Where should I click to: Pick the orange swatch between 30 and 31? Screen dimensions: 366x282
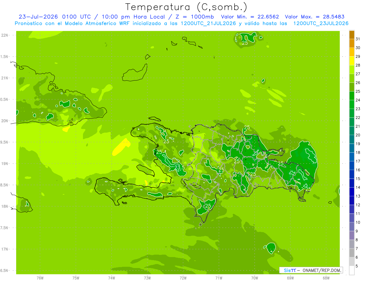(352, 43)
